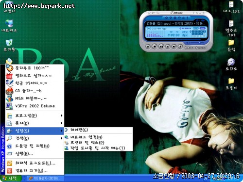The height and width of the screenshot is (182, 243).
Task: Click the JetAudio song title display
Action: [x=176, y=24]
